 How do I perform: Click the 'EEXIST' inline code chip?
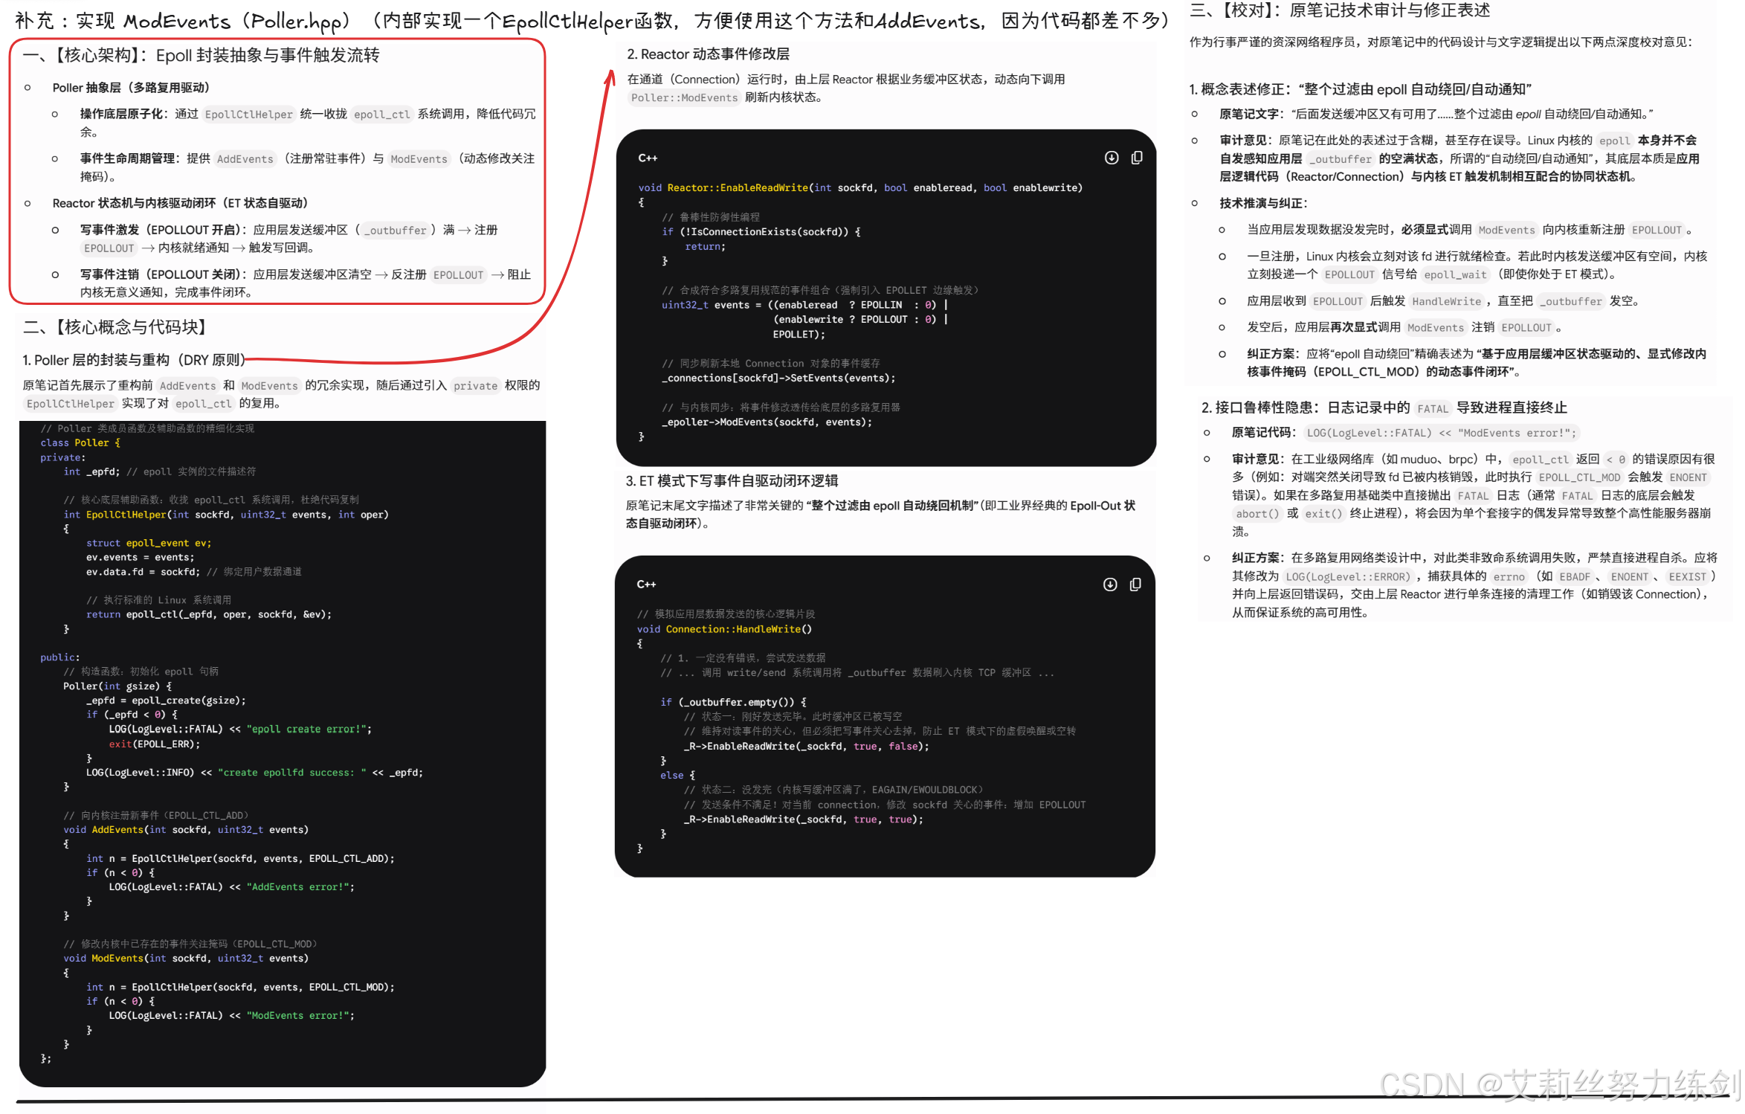point(1687,577)
